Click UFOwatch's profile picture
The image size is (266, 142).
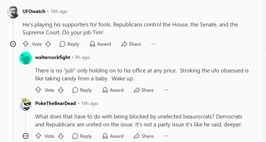pos(13,12)
